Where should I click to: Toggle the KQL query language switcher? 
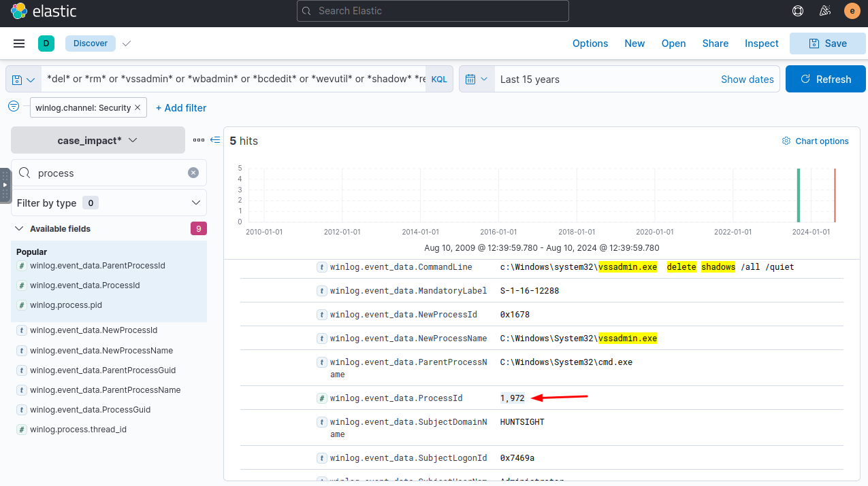[x=439, y=80]
